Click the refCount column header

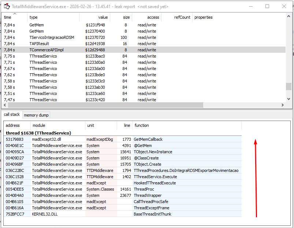(x=177, y=17)
